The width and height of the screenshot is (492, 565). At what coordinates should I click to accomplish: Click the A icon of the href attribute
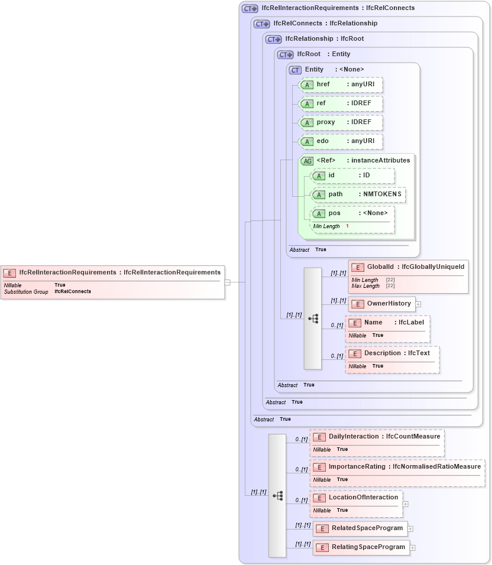click(307, 85)
